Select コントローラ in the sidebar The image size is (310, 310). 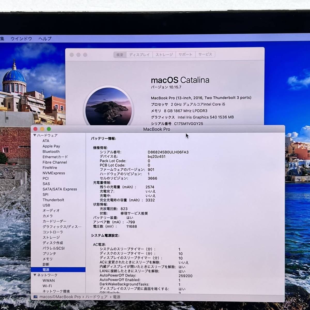pos(53,232)
